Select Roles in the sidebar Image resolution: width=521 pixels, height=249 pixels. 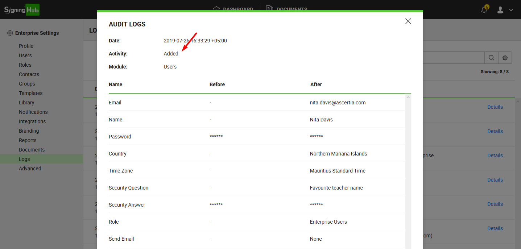25,65
